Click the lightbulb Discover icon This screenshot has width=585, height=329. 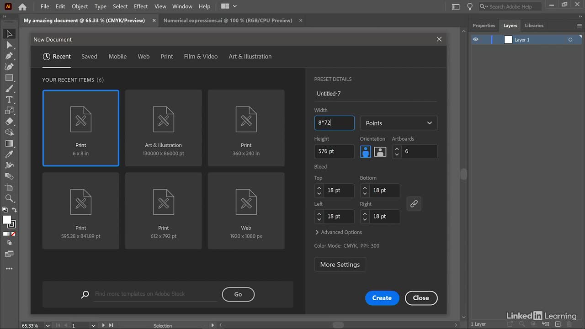469,6
